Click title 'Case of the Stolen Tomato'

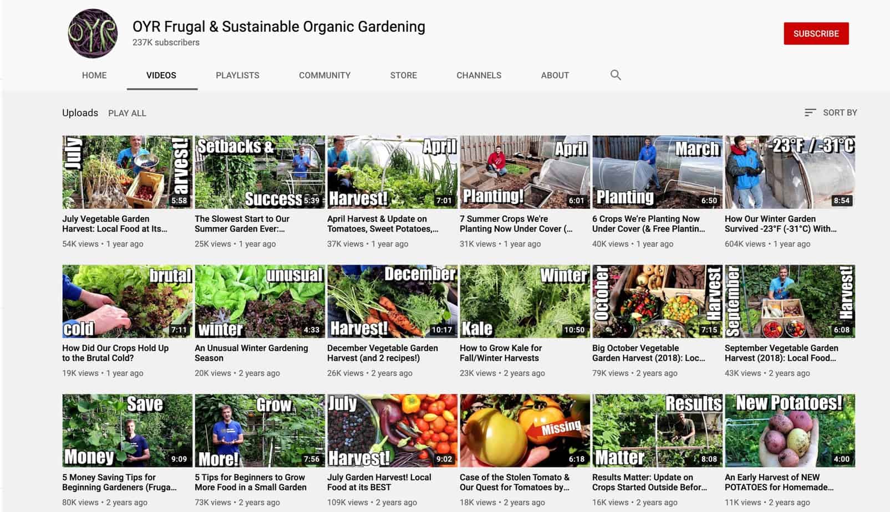(x=515, y=482)
